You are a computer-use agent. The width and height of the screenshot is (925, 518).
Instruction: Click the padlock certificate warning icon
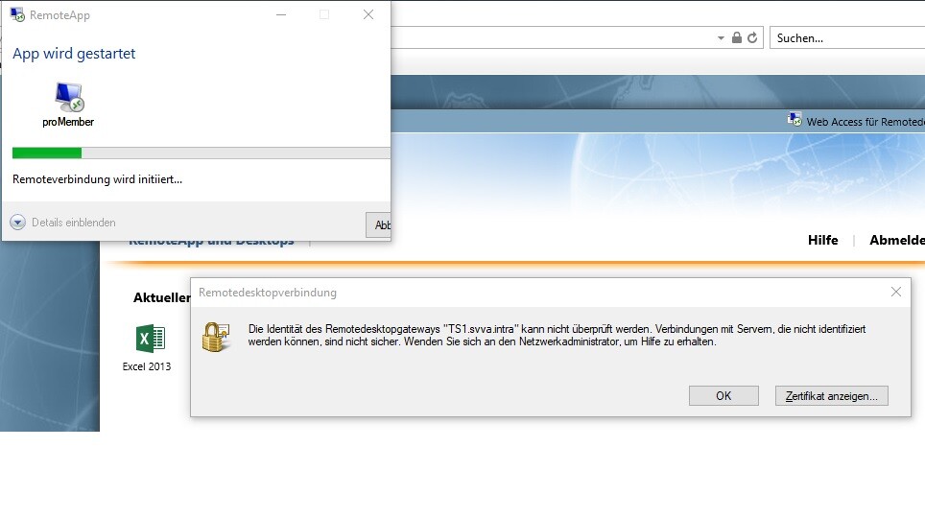(216, 337)
